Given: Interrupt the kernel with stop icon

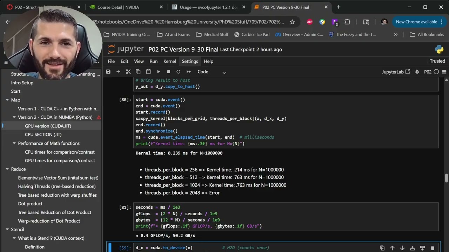Looking at the screenshot, I should click(x=168, y=72).
